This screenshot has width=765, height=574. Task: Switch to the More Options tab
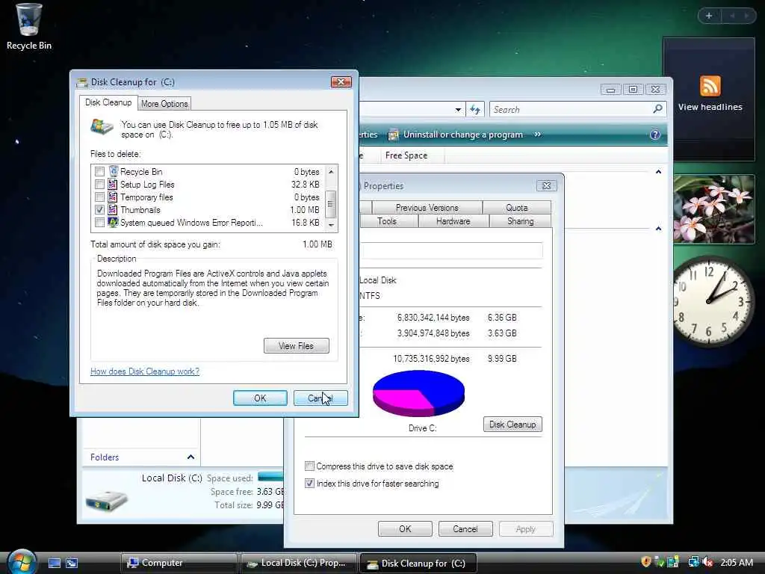164,103
